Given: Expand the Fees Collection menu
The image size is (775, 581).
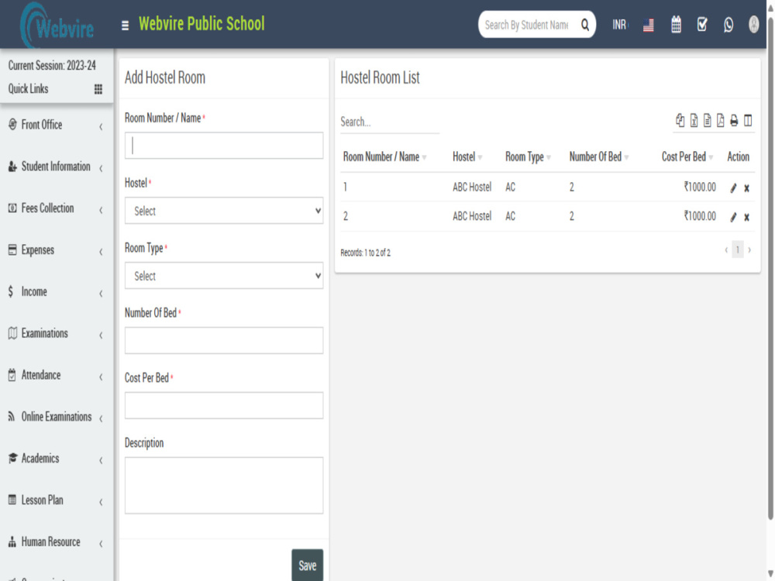Looking at the screenshot, I should point(57,208).
